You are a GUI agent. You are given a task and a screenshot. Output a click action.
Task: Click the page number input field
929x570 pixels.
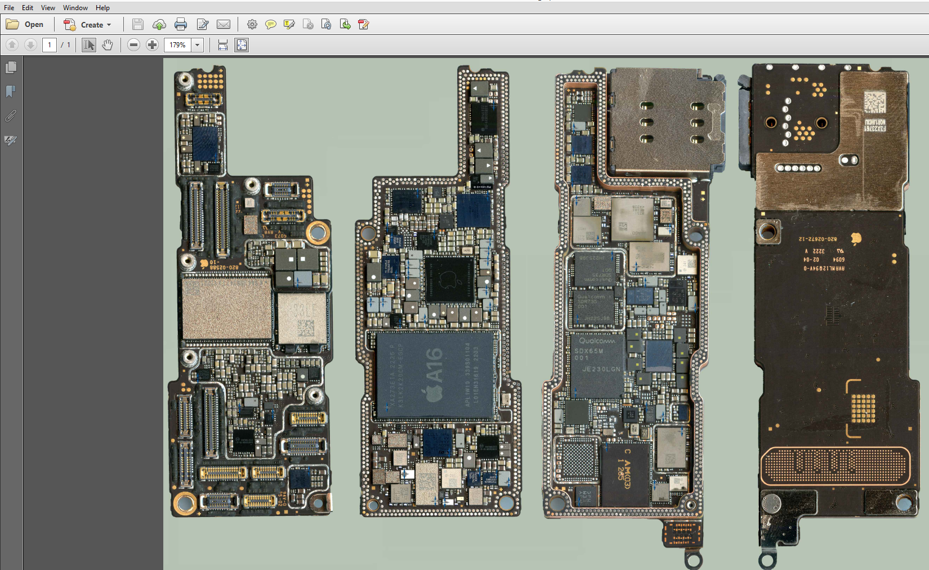[50, 45]
